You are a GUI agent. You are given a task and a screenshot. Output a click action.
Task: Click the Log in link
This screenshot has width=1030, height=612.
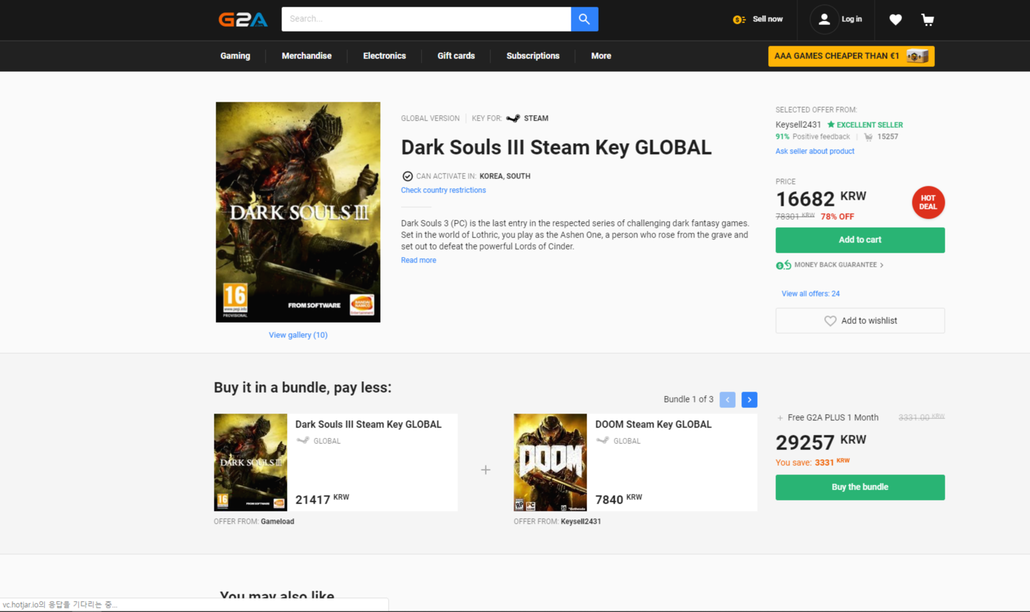tap(852, 19)
